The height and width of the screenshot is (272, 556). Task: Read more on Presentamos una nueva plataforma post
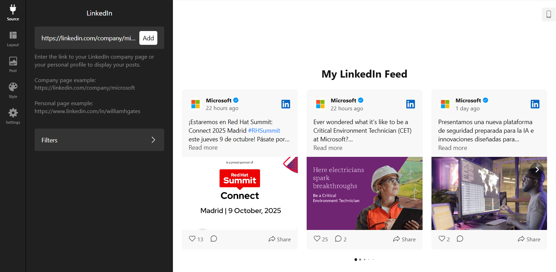click(453, 148)
